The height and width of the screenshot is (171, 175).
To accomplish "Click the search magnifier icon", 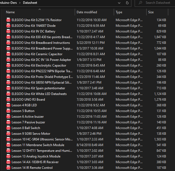I will coord(140,3).
